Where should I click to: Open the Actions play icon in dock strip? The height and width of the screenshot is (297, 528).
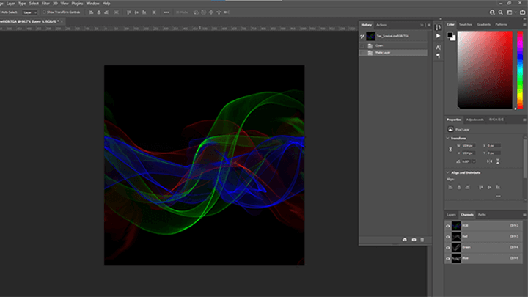pos(438,36)
